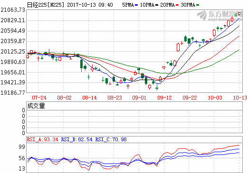Click the 日经225[N225] chart title
247x173 pixels.
tap(46, 5)
